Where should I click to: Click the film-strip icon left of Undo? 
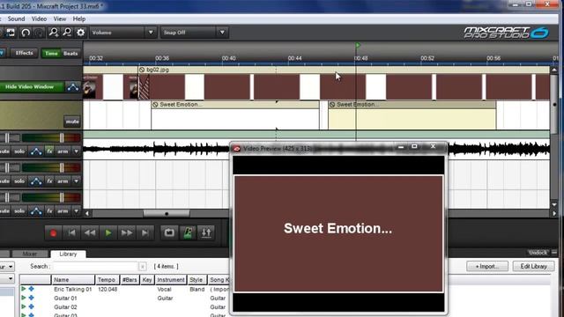pyautogui.click(x=11, y=33)
